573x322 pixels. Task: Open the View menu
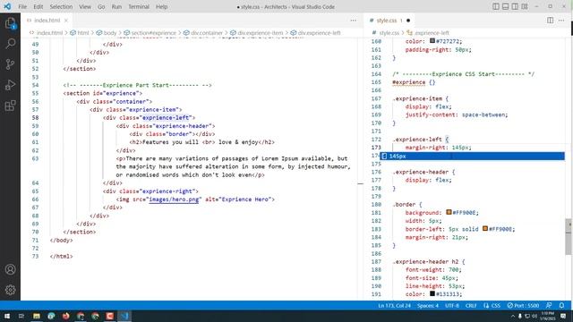tap(85, 6)
